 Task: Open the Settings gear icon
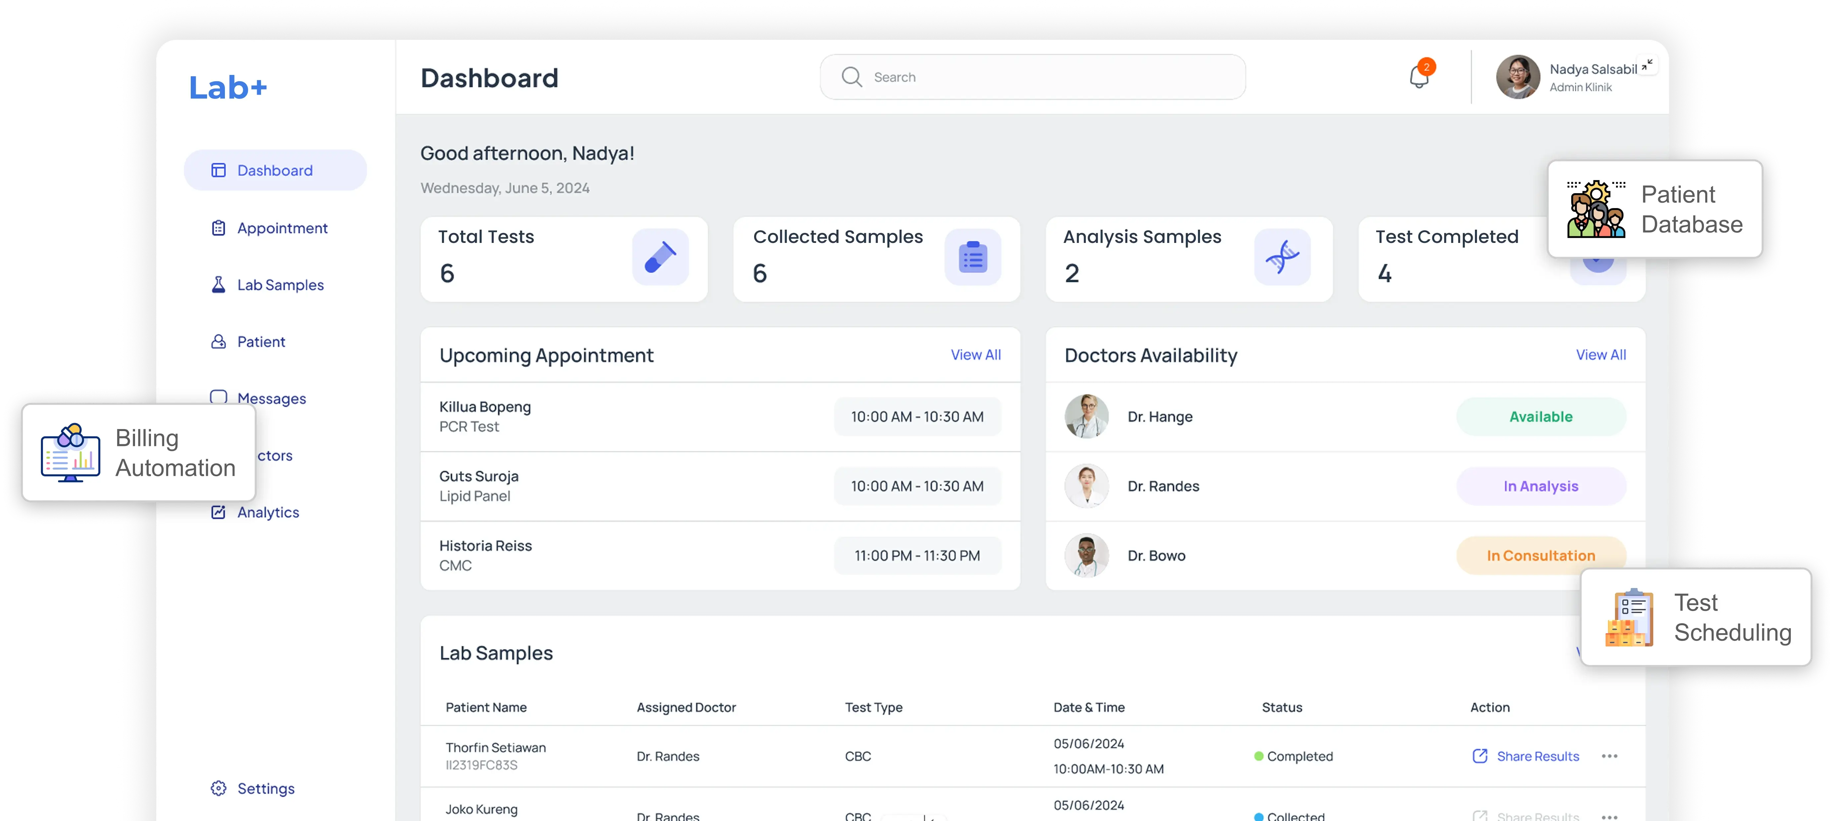(218, 788)
